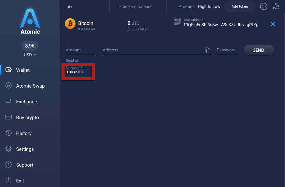Click the Bitcoin name label
Screen dimensions: 285x187
pyautogui.click(x=86, y=23)
